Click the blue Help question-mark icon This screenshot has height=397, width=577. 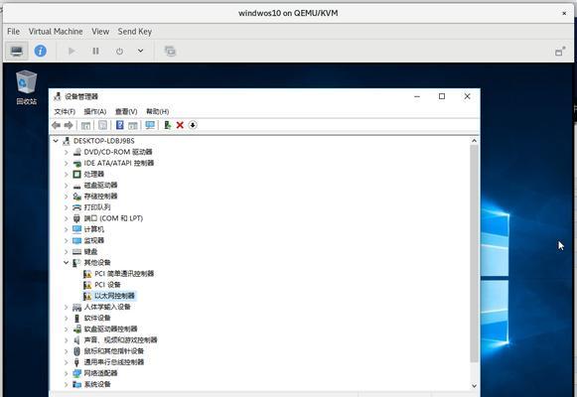point(119,125)
